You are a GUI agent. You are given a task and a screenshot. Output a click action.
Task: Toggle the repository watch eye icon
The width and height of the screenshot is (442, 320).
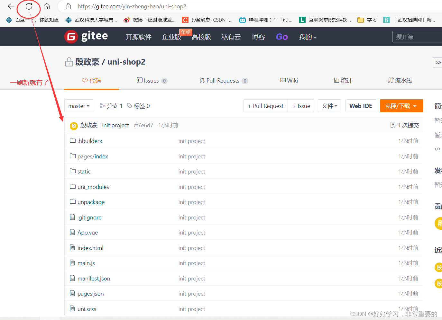click(437, 62)
